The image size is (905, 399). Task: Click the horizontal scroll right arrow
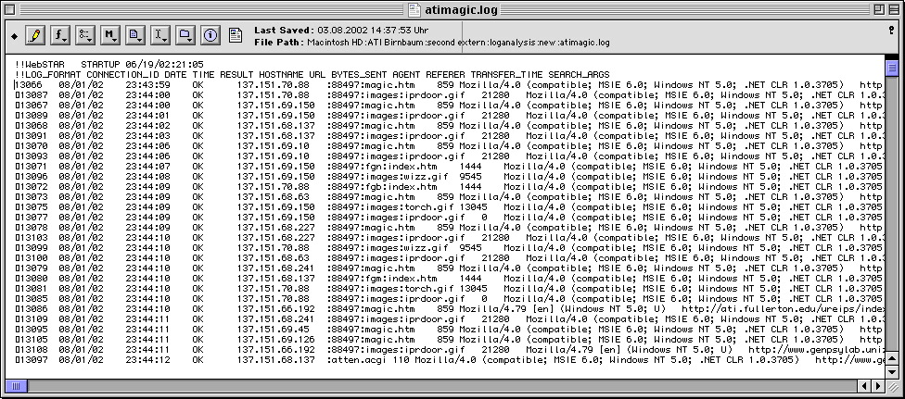(878, 386)
